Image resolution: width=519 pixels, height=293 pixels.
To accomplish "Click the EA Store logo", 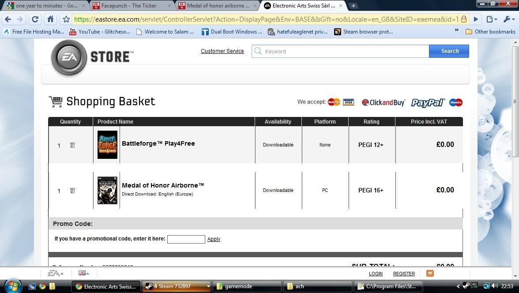I will tap(92, 57).
